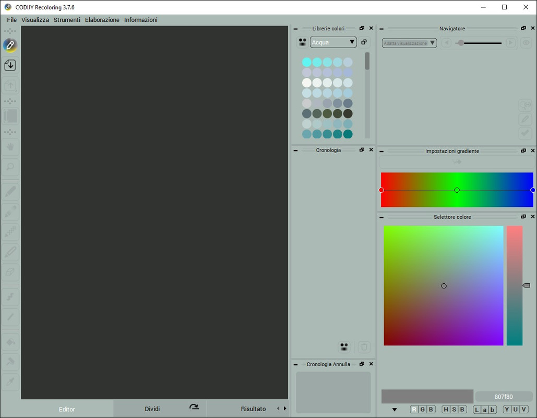The height and width of the screenshot is (418, 537).
Task: Select the eraser tool
Action: 10,272
